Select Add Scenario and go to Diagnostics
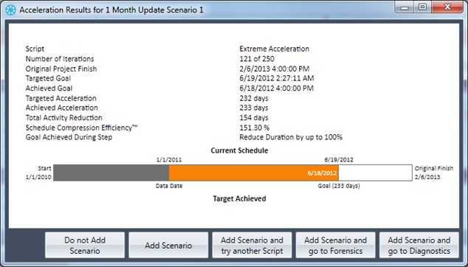 click(x=419, y=245)
